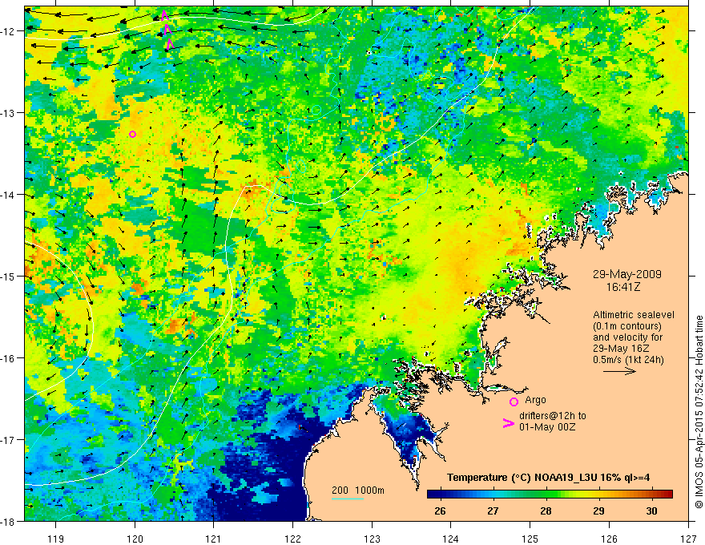Image resolution: width=705 pixels, height=545 pixels.
Task: Click longitude axis label 123
Action: point(372,539)
